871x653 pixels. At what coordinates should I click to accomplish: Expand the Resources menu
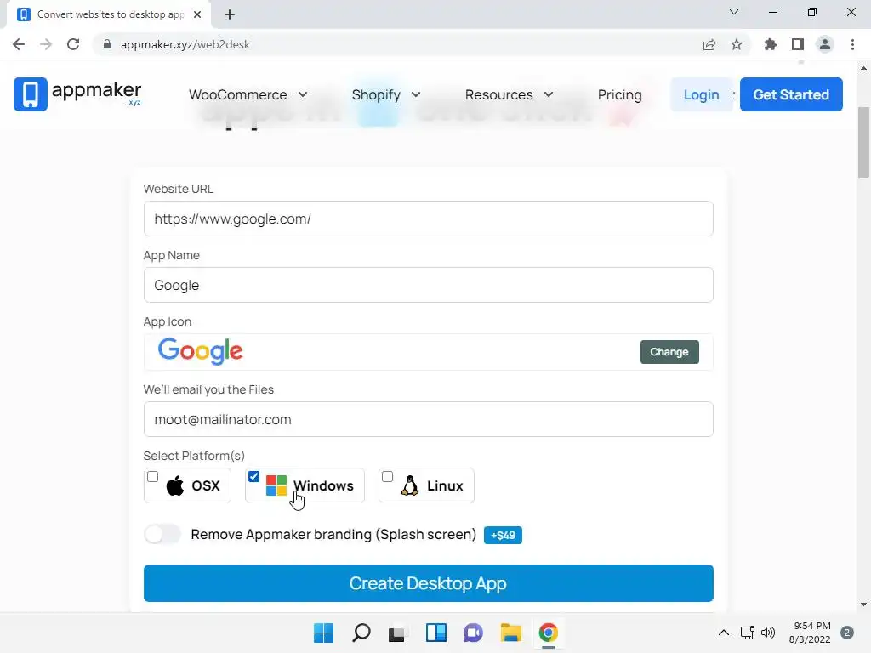click(x=509, y=95)
